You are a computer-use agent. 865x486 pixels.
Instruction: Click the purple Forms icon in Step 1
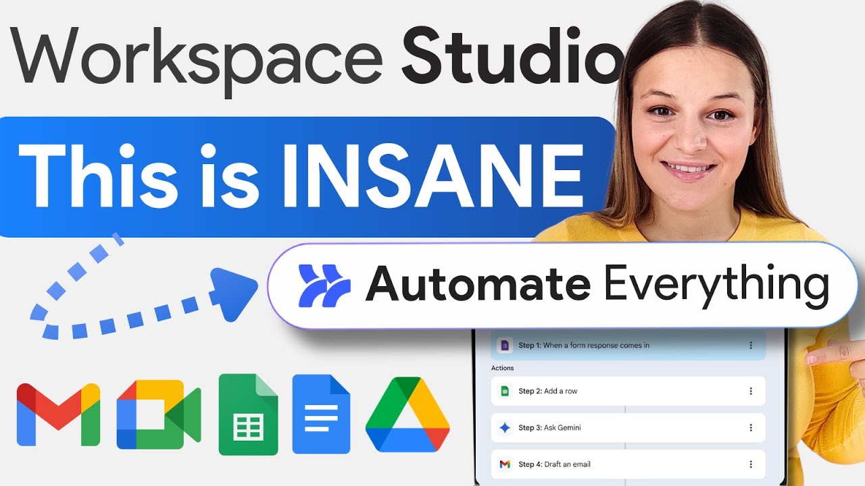[504, 346]
